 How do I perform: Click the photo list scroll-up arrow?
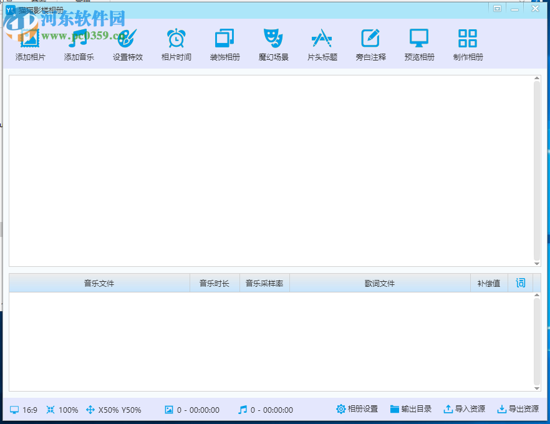coord(537,78)
